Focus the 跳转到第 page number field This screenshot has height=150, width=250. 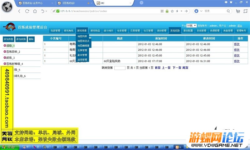120,68
